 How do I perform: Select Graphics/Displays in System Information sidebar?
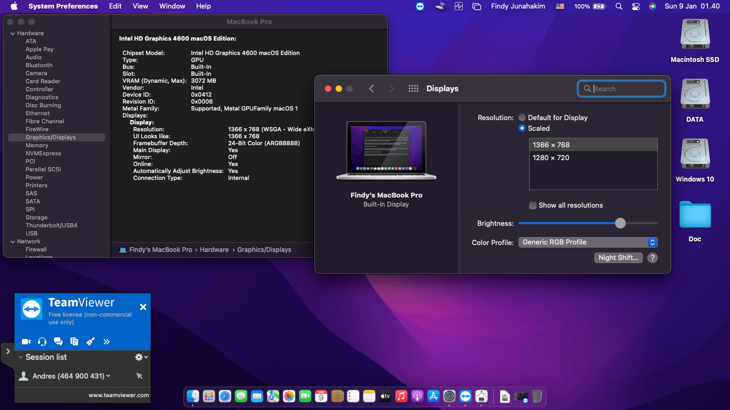pos(57,137)
